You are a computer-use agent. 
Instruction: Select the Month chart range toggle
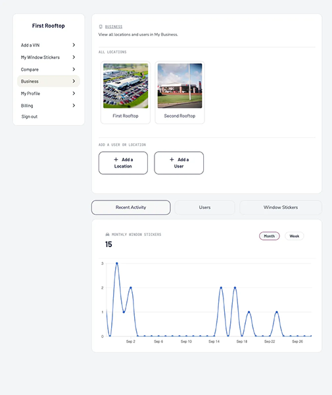pyautogui.click(x=270, y=236)
